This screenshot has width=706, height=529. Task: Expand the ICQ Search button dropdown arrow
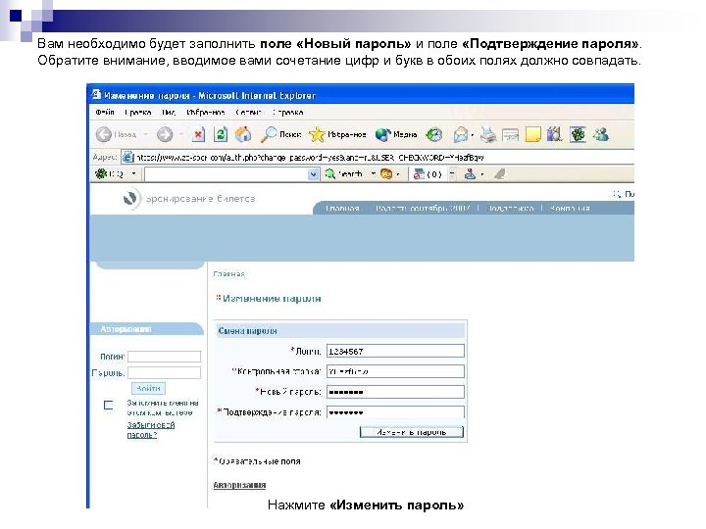[x=374, y=174]
